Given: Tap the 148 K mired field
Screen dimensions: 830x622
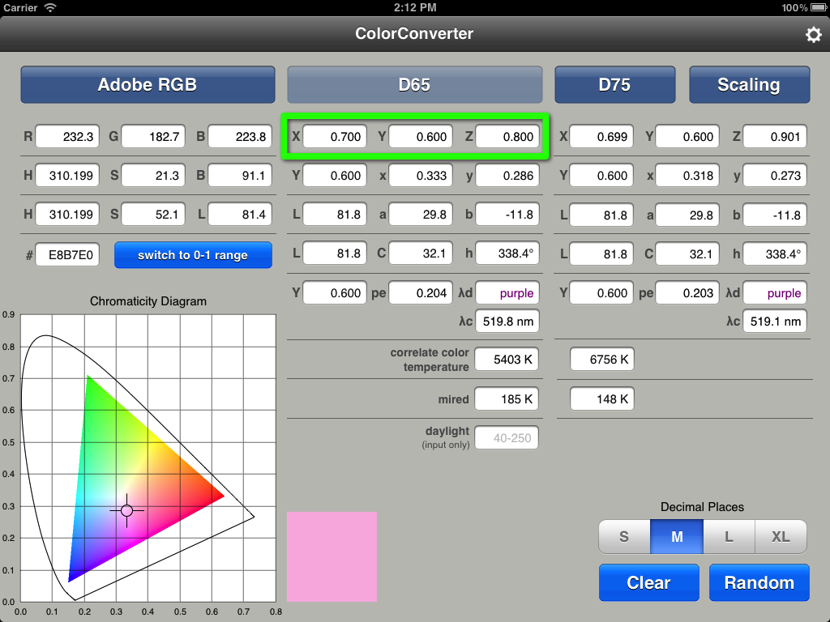Looking at the screenshot, I should (602, 398).
